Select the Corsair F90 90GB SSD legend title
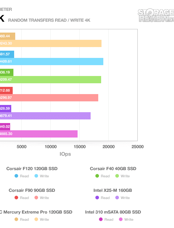 [x=32, y=190]
